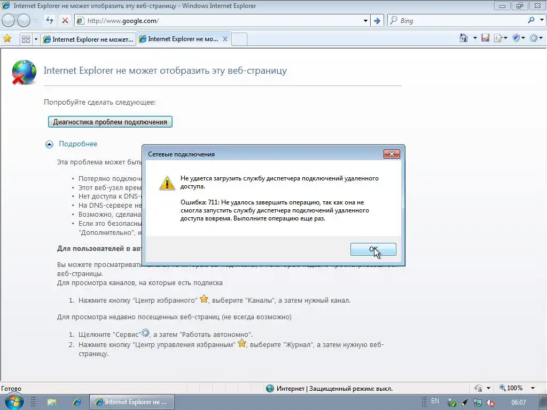The image size is (547, 410).
Task: Launch Internet Explorer from quick launch
Action: [77, 402]
